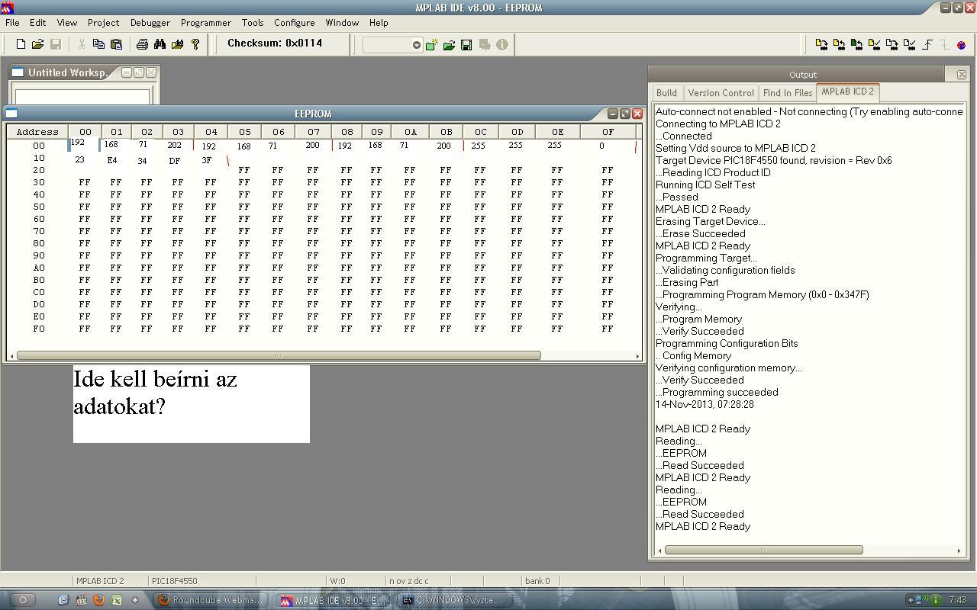Click the MPLAB IDE v8.00 taskbar button

334,600
